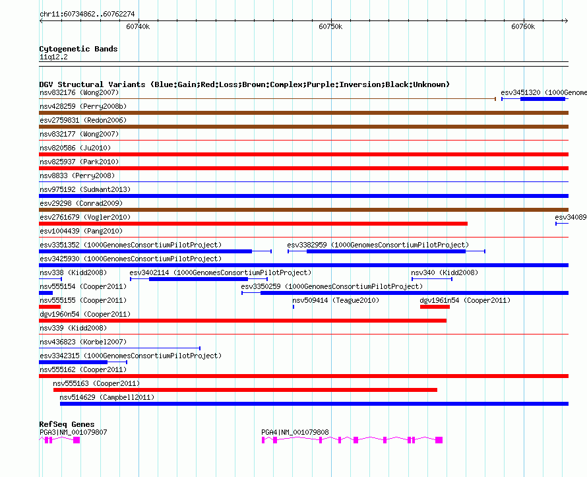Click nsv339 (Kidd2008) label
Image resolution: width=587 pixels, height=477 pixels.
[73, 328]
